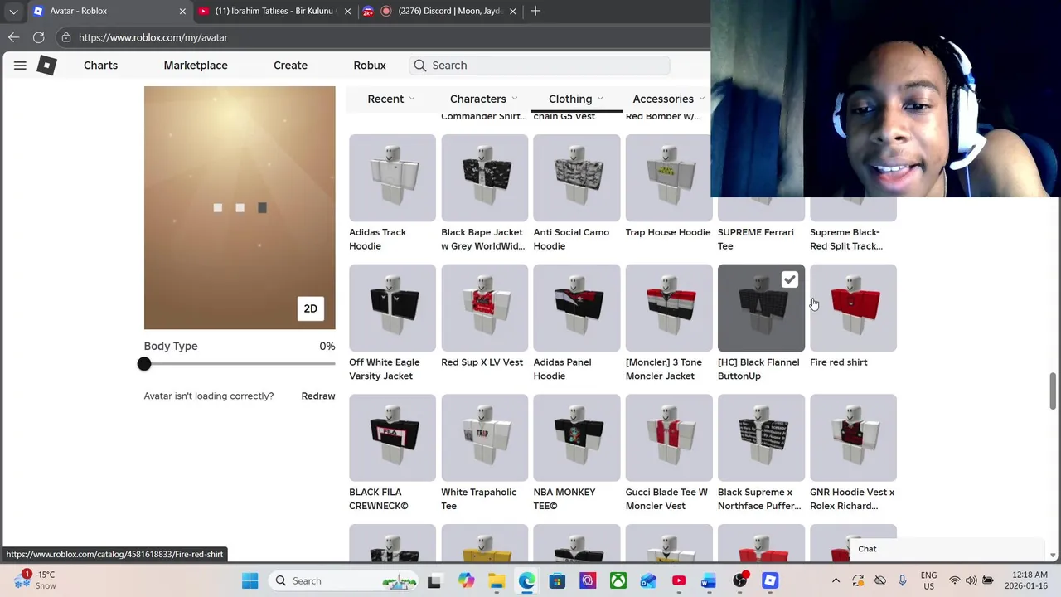Equip the Off White Eagle Varsity Jacket

(392, 308)
